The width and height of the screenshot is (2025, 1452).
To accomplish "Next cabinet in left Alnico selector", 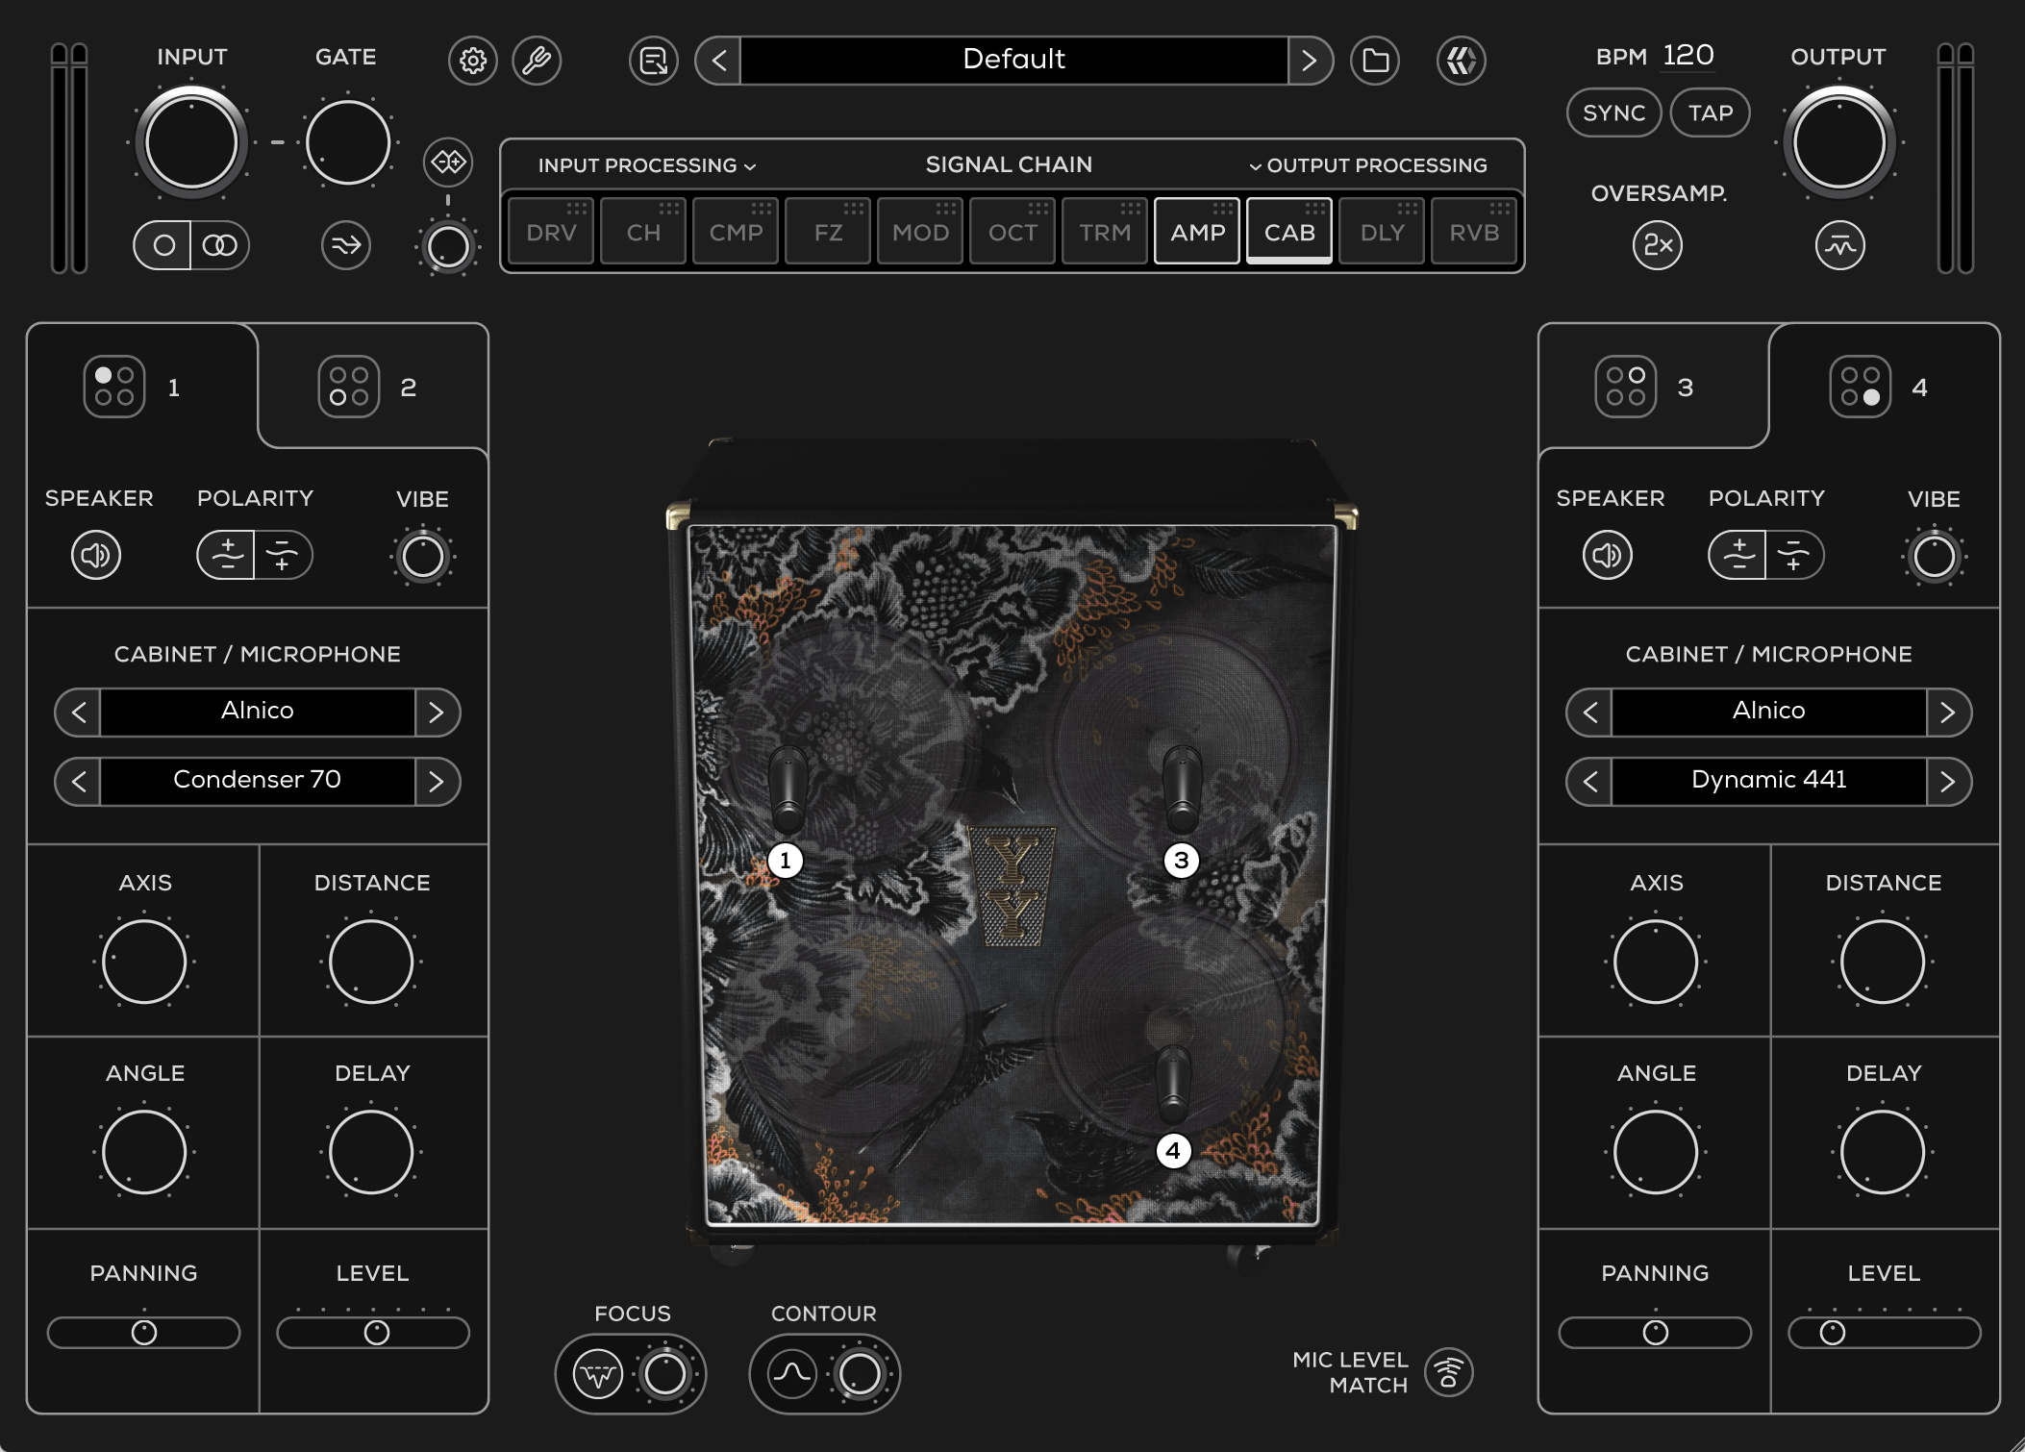I will point(437,713).
